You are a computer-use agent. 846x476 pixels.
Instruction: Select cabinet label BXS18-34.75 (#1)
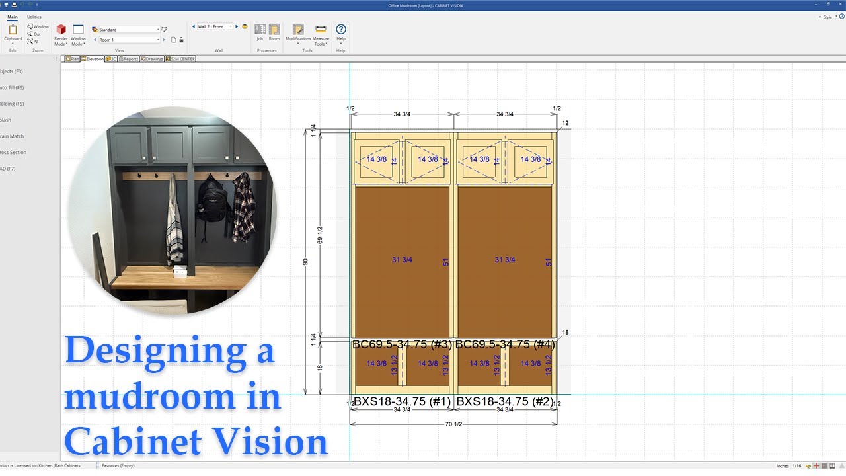pos(403,401)
